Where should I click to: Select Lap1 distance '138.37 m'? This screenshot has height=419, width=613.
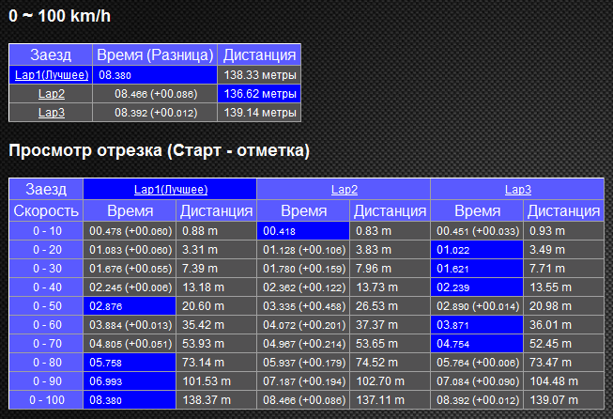[216, 400]
